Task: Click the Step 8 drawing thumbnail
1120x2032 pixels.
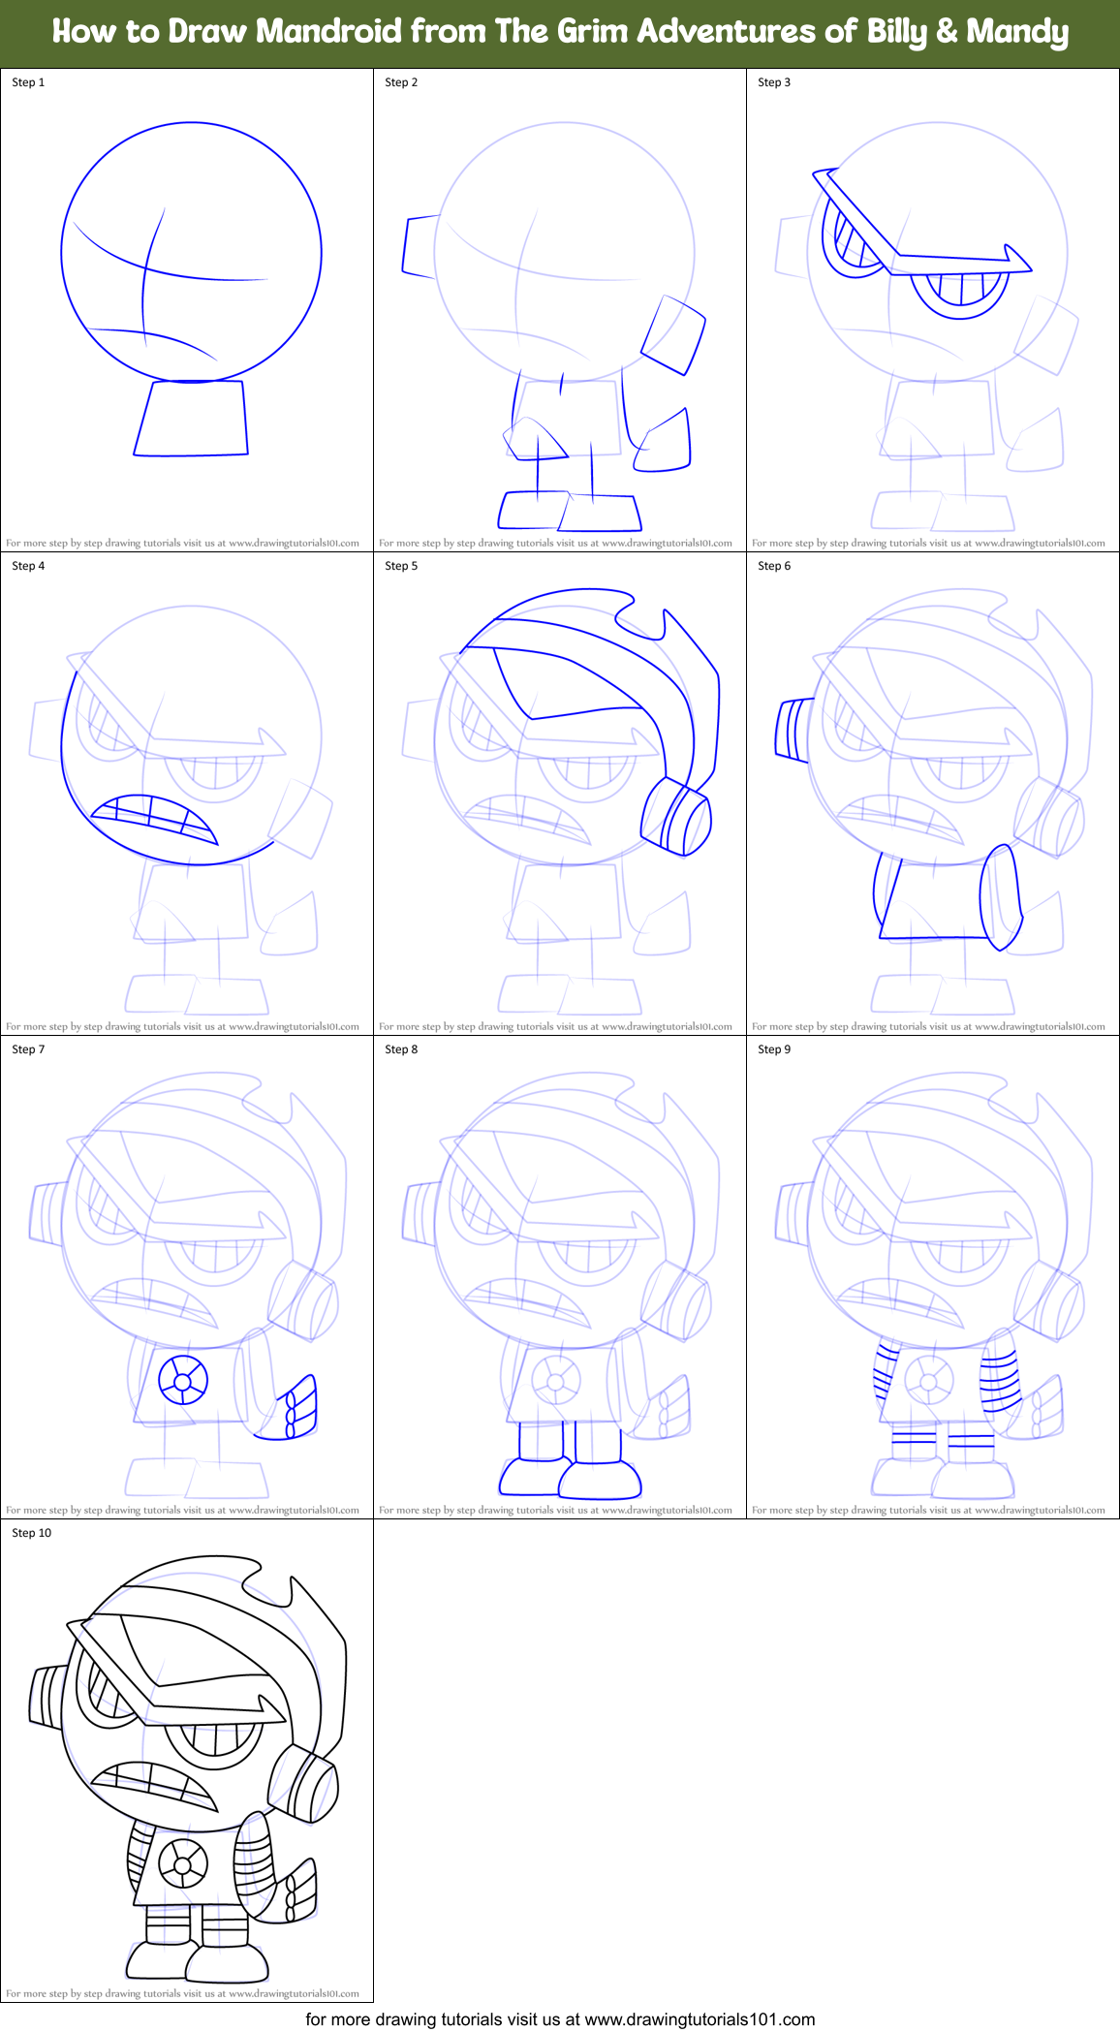Action: point(560,1277)
